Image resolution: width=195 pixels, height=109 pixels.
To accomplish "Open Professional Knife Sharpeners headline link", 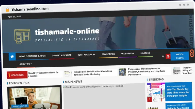I will [x=147, y=72].
